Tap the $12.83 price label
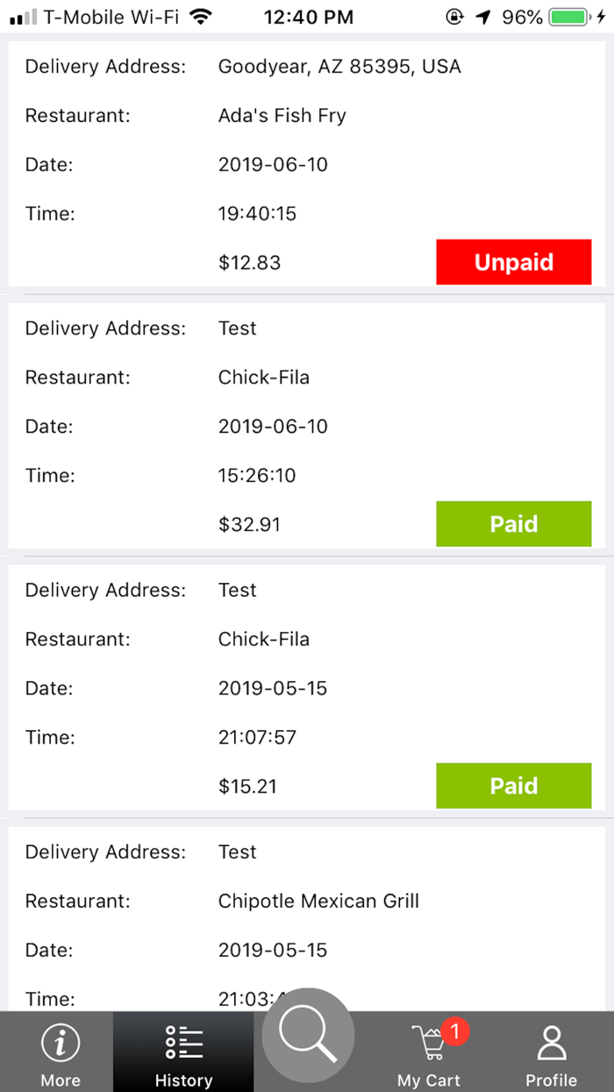 coord(249,262)
